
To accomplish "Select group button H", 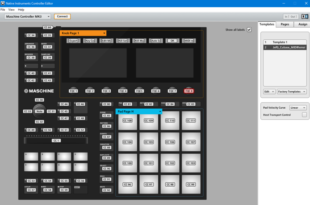I will click(81, 167).
